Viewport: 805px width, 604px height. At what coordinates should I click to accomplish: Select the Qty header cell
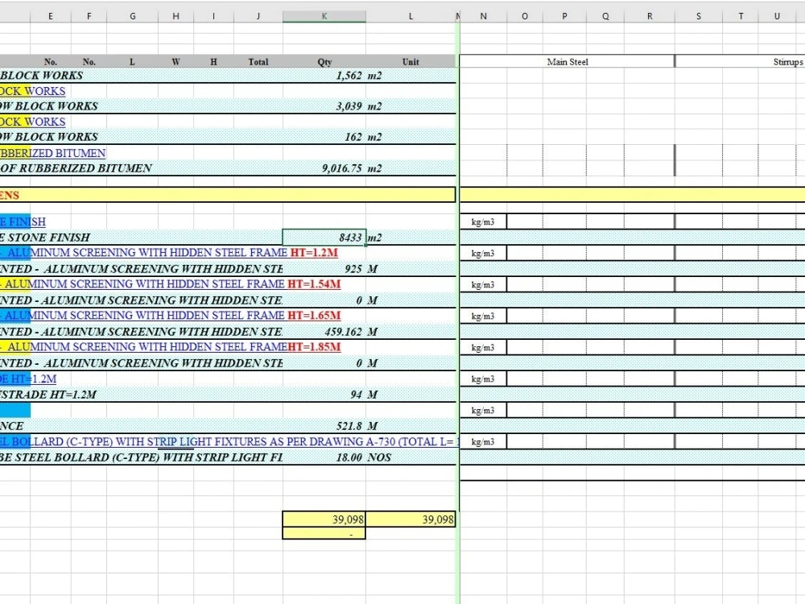[324, 61]
